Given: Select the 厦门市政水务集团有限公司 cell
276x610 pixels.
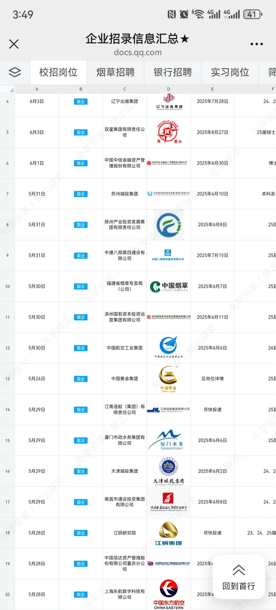Looking at the screenshot, I should (x=125, y=440).
